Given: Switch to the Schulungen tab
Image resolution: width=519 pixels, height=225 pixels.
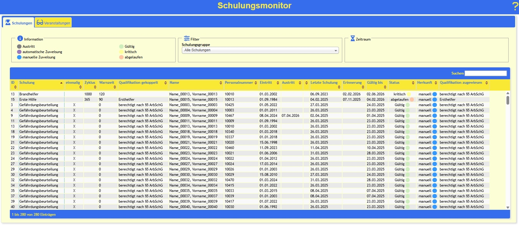Looking at the screenshot, I should pos(19,22).
